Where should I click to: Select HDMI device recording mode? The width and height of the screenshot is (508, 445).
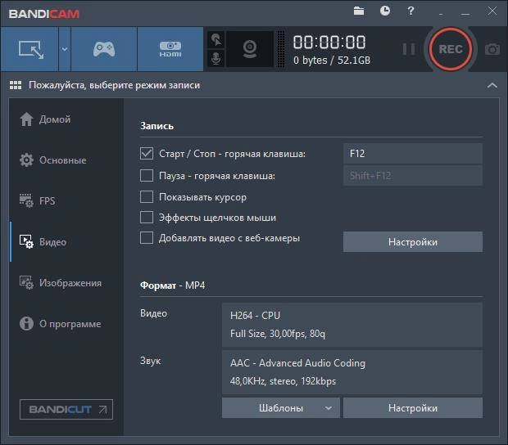tap(170, 49)
